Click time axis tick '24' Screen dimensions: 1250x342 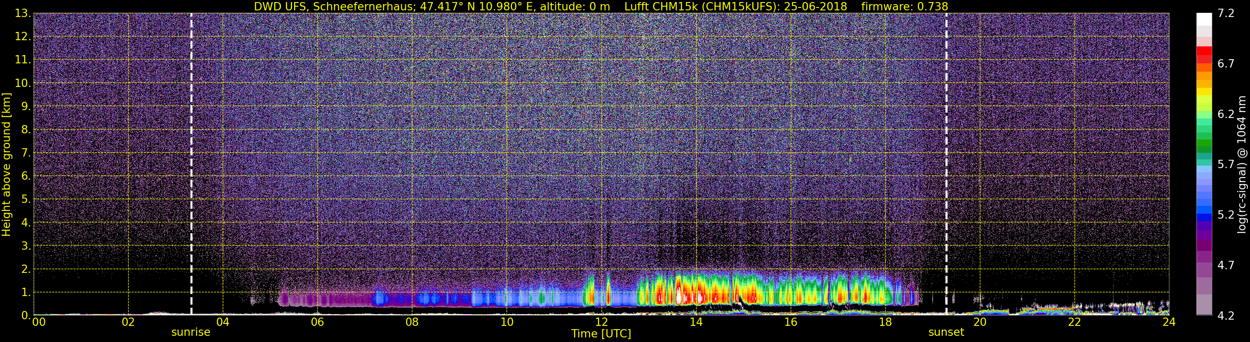click(x=1169, y=322)
